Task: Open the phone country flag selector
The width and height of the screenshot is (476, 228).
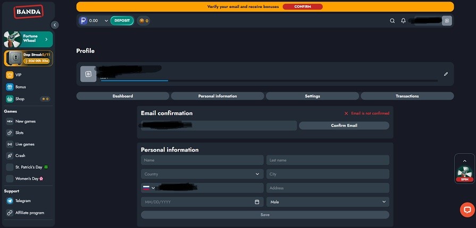Action: [x=149, y=188]
